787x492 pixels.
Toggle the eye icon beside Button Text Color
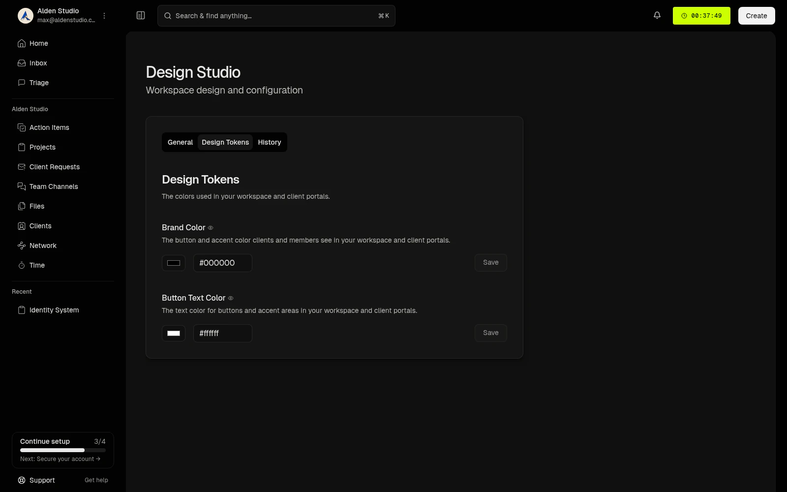231,298
